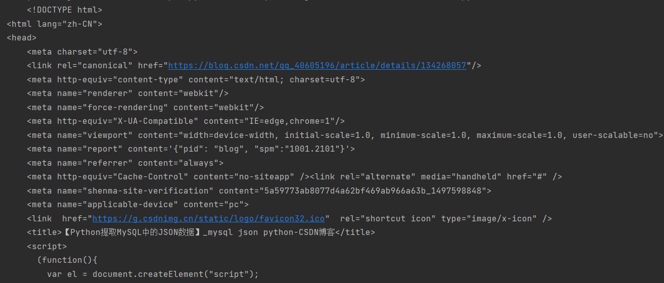This screenshot has height=283, width=664.
Task: Click the title text about Python提取MySQL中的JSON数据
Action: point(201,232)
